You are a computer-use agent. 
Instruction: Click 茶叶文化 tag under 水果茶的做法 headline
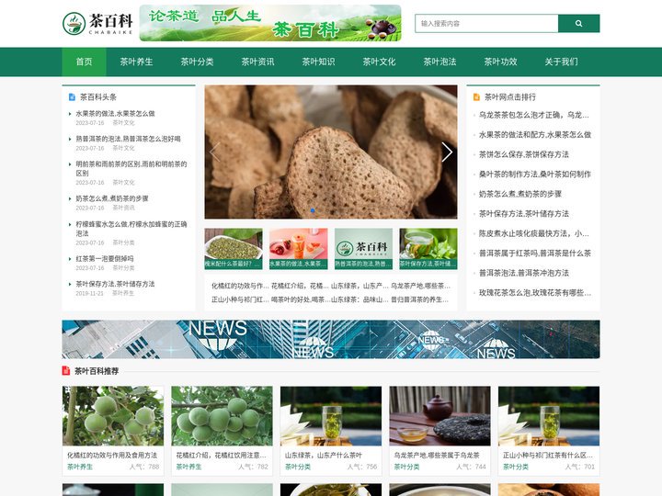pos(124,123)
